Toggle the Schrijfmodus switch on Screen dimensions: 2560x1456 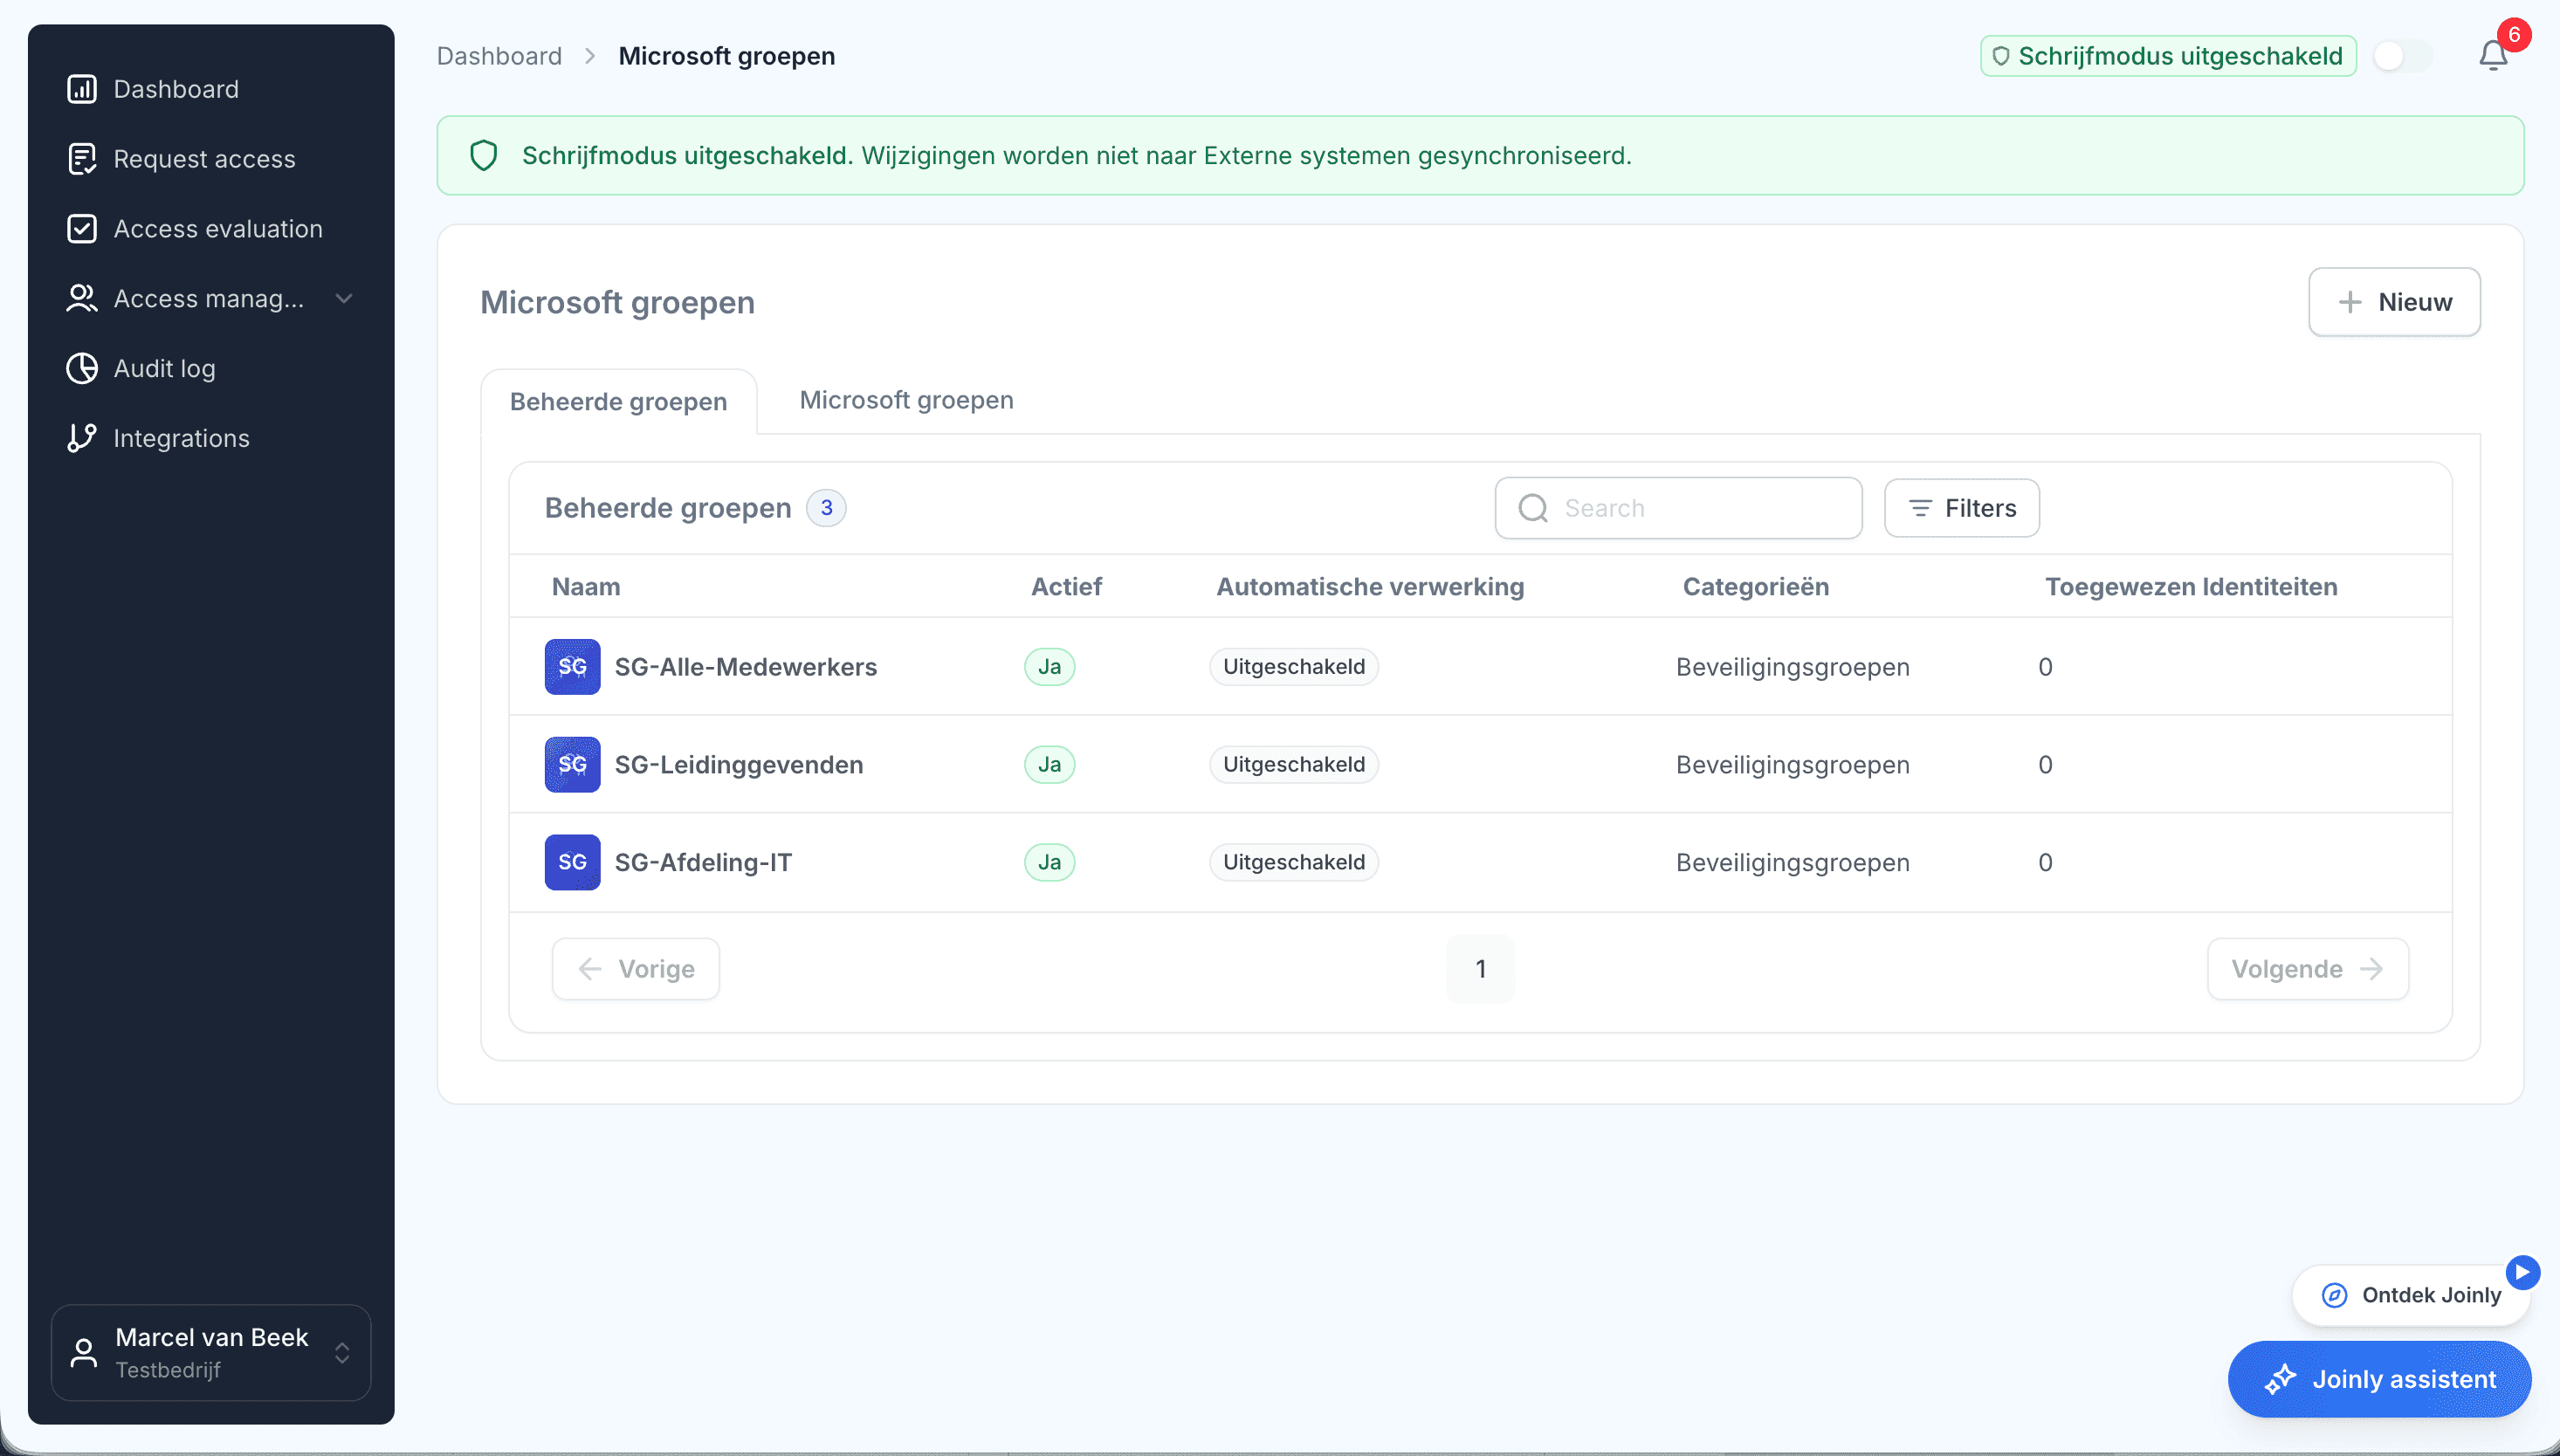pos(2403,56)
